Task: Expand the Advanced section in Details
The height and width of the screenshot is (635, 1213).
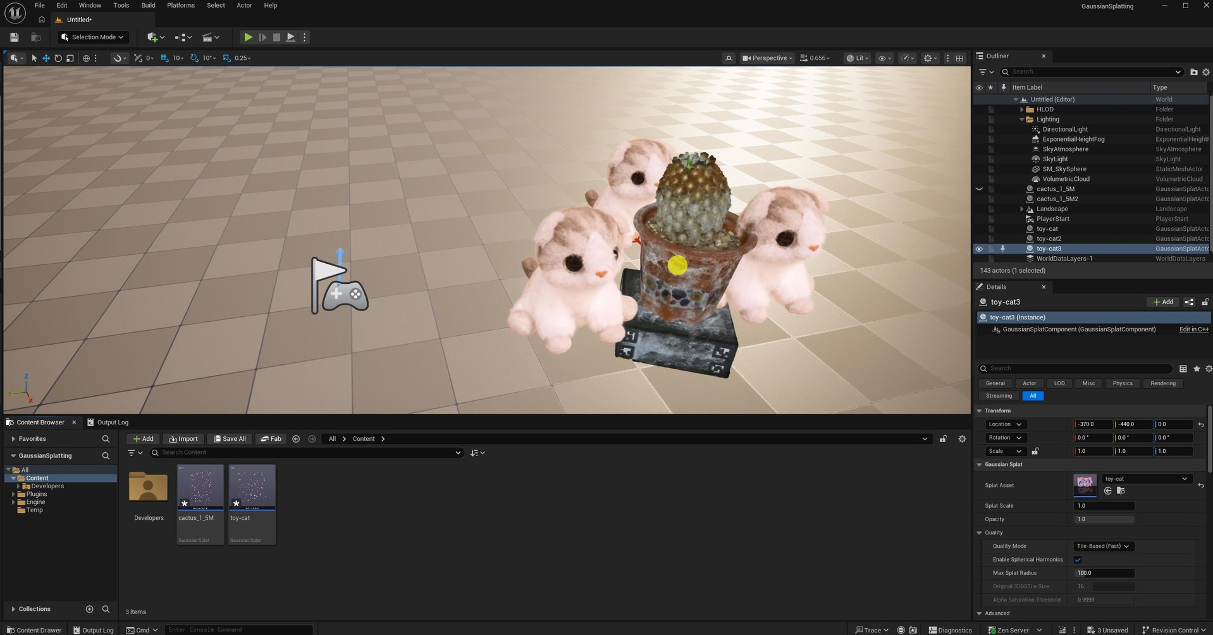Action: click(979, 613)
